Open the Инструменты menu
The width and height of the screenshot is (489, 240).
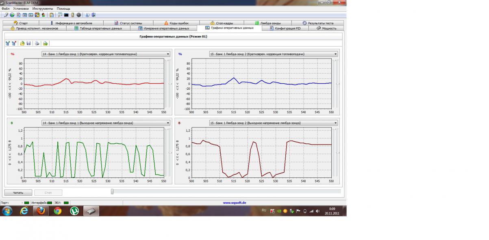tap(43, 9)
